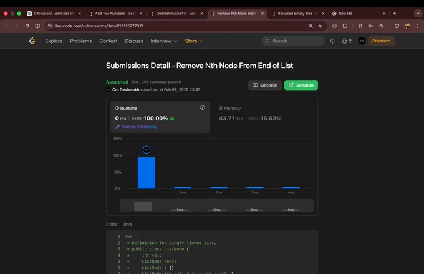424x274 pixels.
Task: Click the zoom magnifier icon in address bar
Action: click(x=311, y=26)
